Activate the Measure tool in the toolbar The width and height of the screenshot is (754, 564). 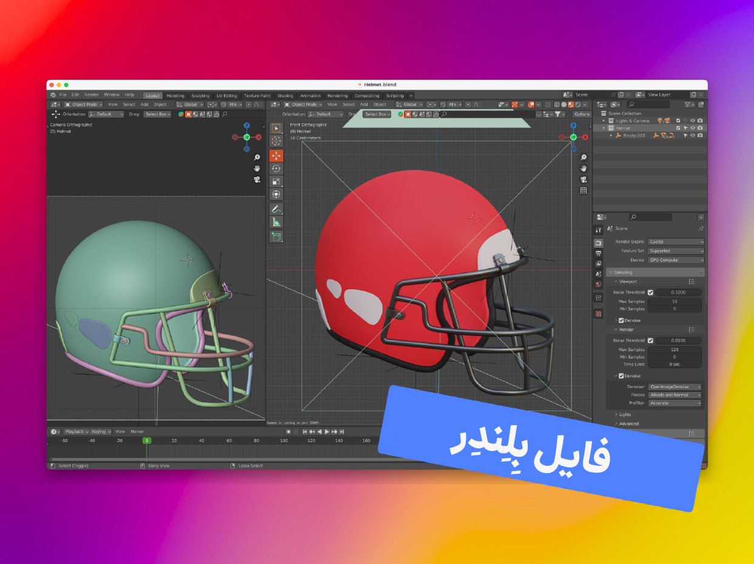(x=276, y=222)
